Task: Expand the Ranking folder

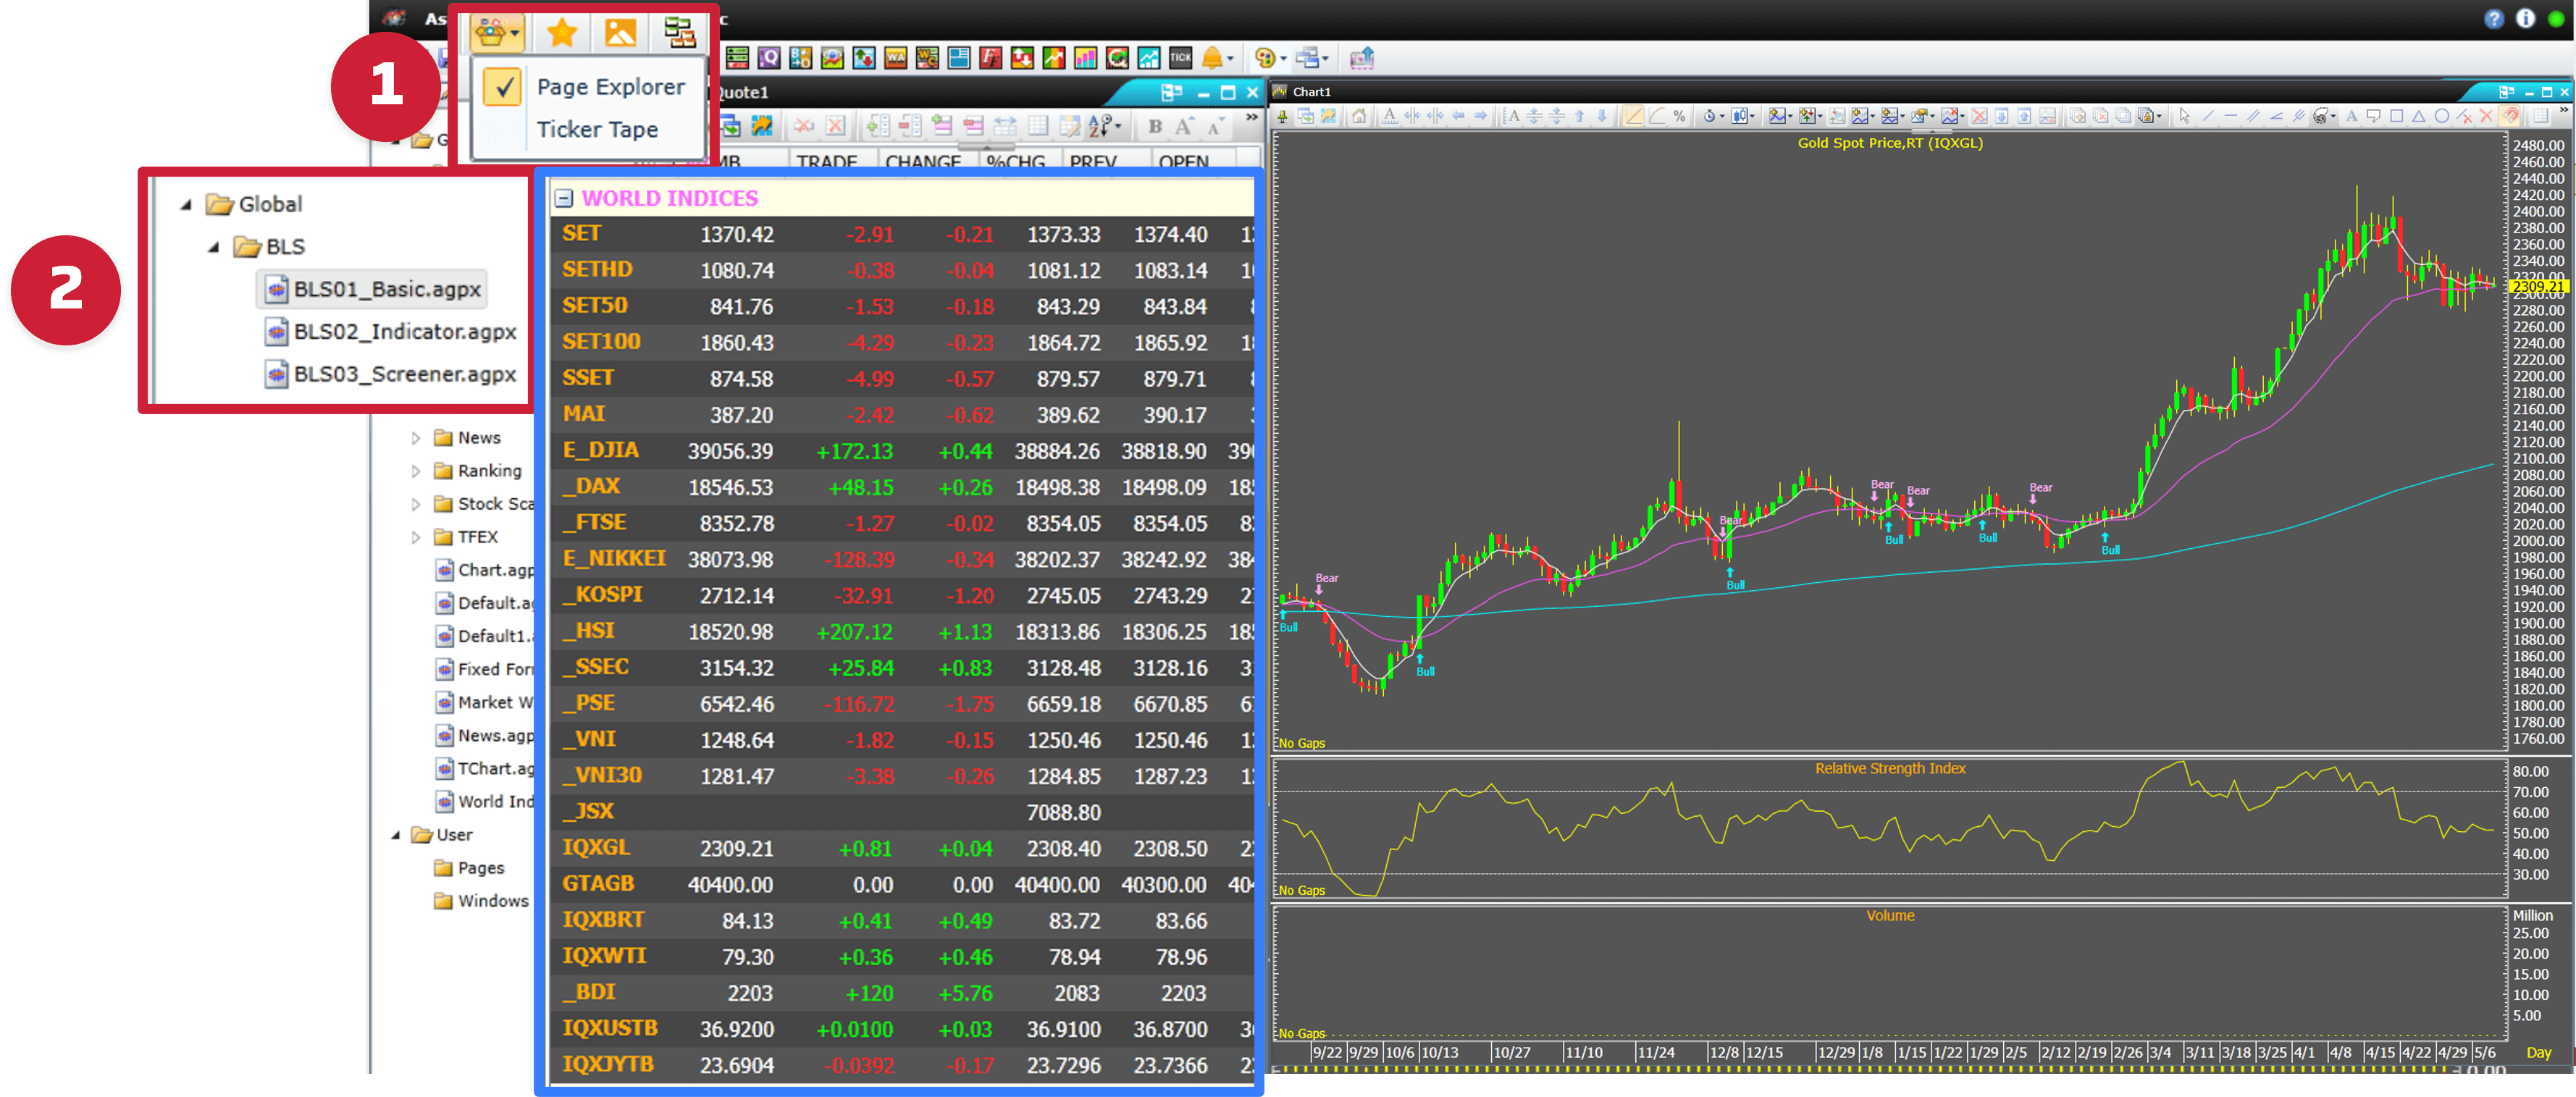Action: tap(416, 471)
